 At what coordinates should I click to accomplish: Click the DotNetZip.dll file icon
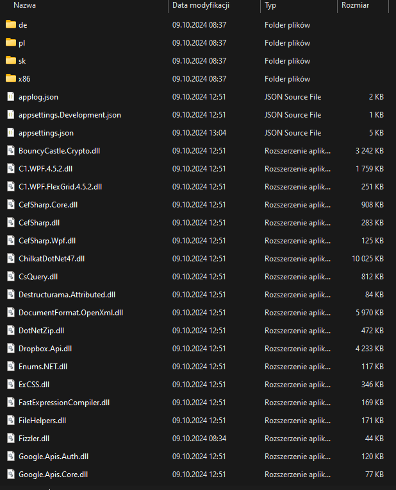11,330
